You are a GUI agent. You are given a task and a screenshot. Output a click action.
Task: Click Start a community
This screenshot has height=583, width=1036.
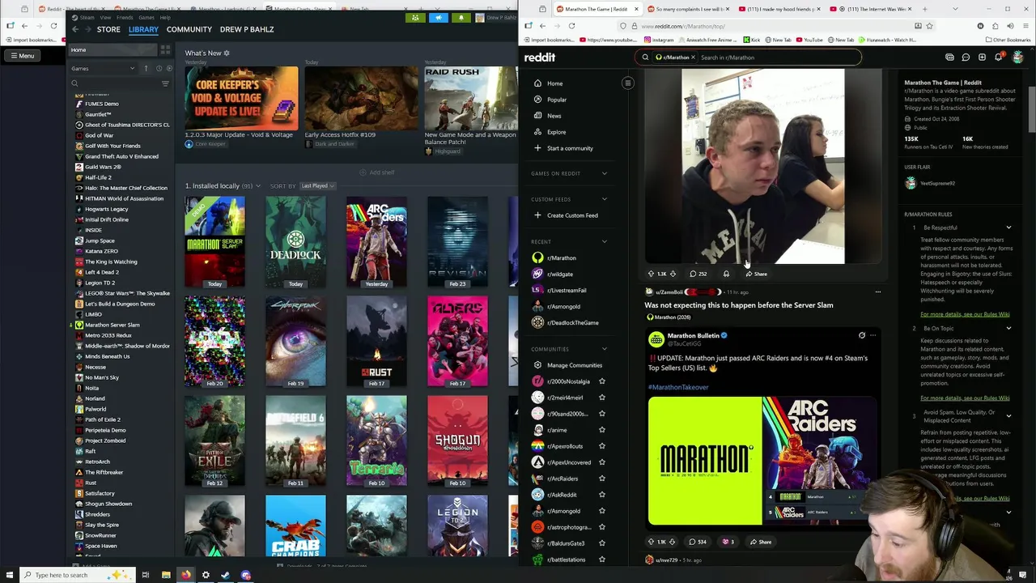click(570, 148)
